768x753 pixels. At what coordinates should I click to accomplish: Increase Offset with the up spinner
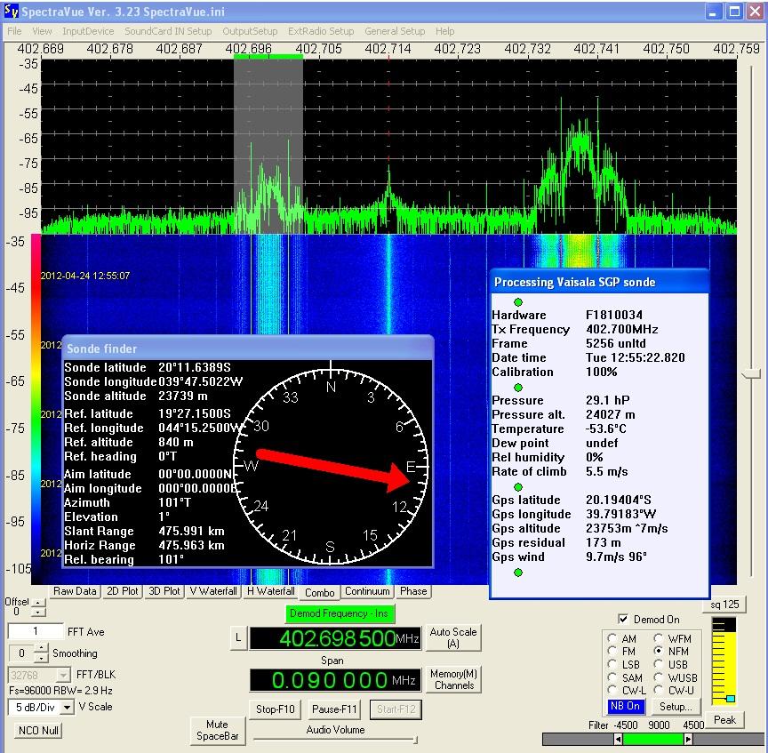click(37, 604)
